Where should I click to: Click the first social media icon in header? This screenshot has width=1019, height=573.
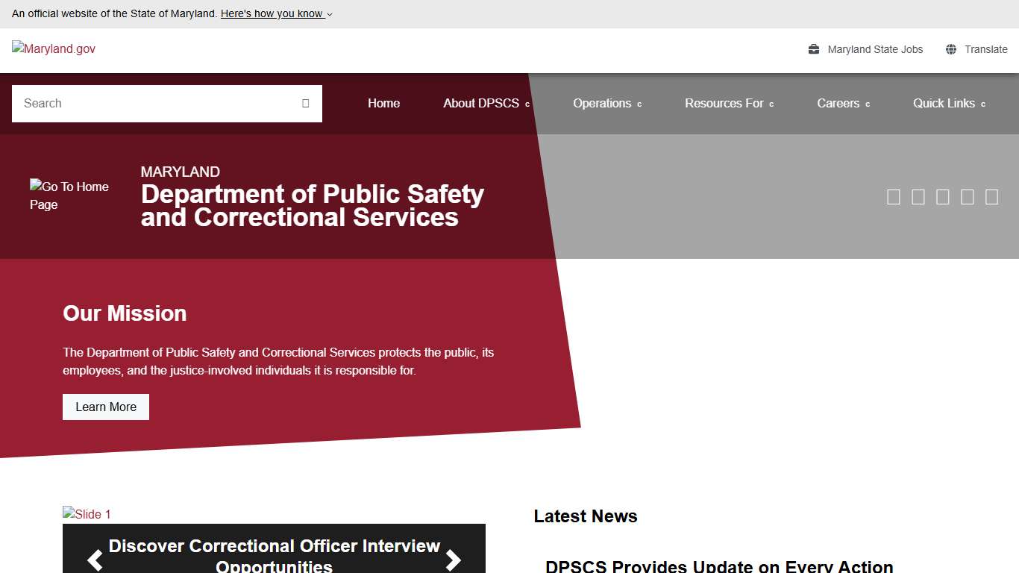[894, 196]
